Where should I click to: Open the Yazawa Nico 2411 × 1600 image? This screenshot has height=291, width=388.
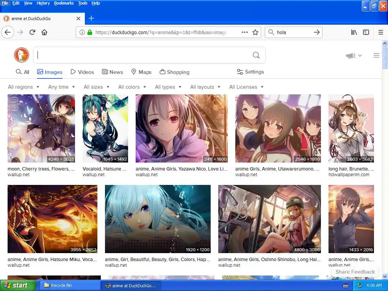pos(181,128)
